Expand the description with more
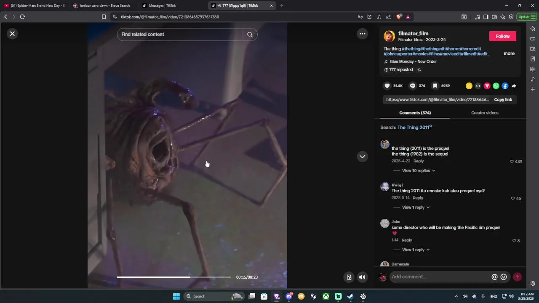 509,54
